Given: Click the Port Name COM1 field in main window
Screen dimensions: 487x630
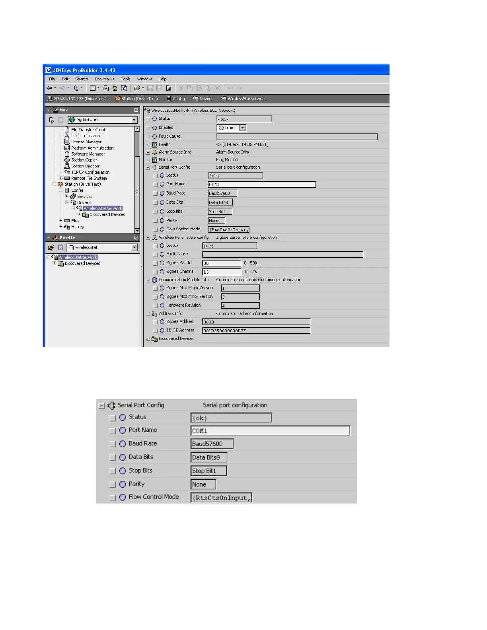Looking at the screenshot, I should coord(262,185).
